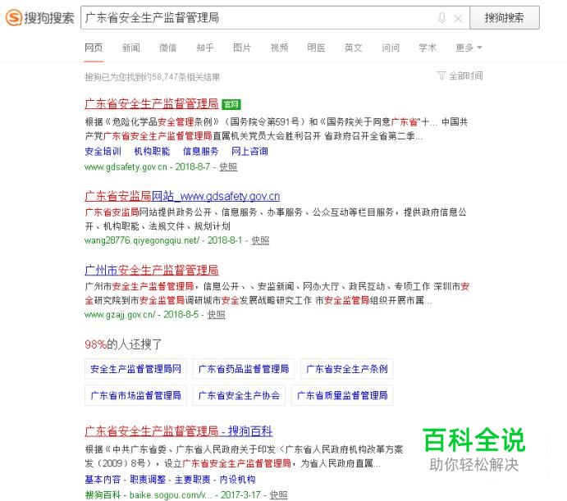Open the 职责调整 baike section link

pyautogui.click(x=148, y=480)
